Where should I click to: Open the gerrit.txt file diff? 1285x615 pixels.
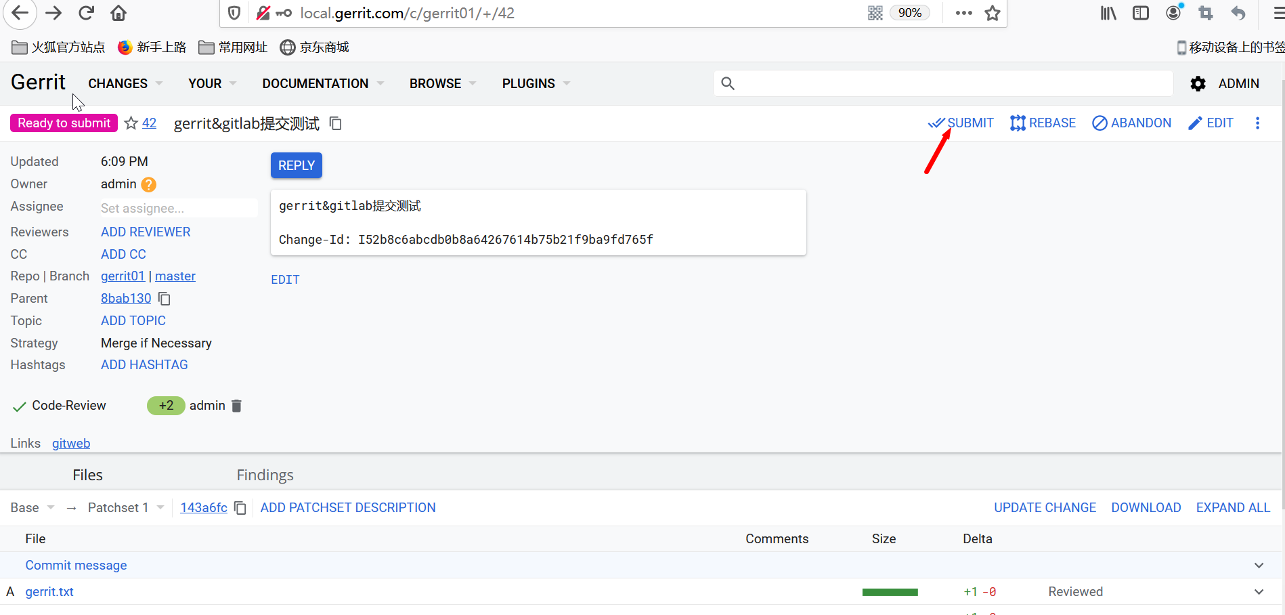[x=49, y=591]
